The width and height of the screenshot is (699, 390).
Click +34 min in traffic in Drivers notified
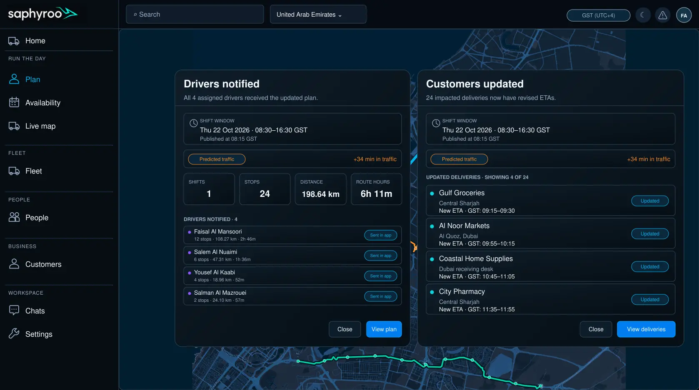click(375, 159)
